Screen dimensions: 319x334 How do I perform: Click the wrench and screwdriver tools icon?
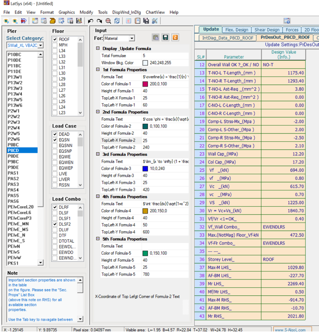tap(155, 21)
